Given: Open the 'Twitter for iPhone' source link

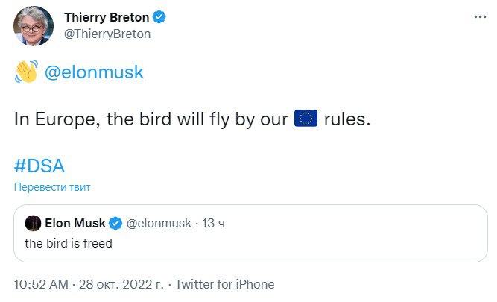Looking at the screenshot, I should (x=224, y=284).
